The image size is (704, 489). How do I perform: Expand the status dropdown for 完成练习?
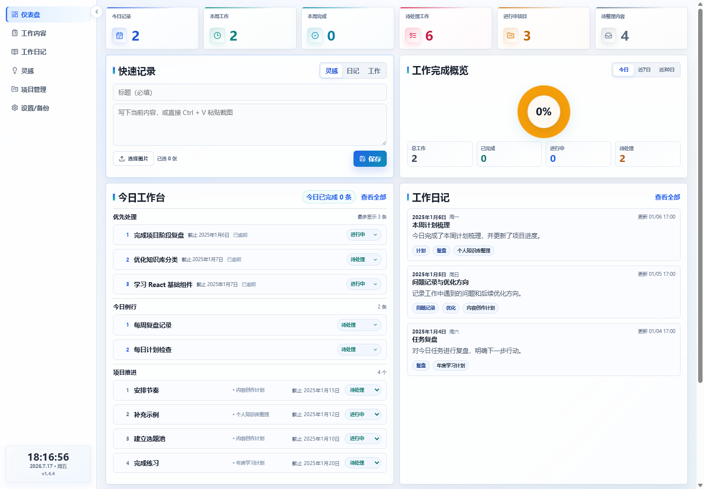[x=363, y=463]
